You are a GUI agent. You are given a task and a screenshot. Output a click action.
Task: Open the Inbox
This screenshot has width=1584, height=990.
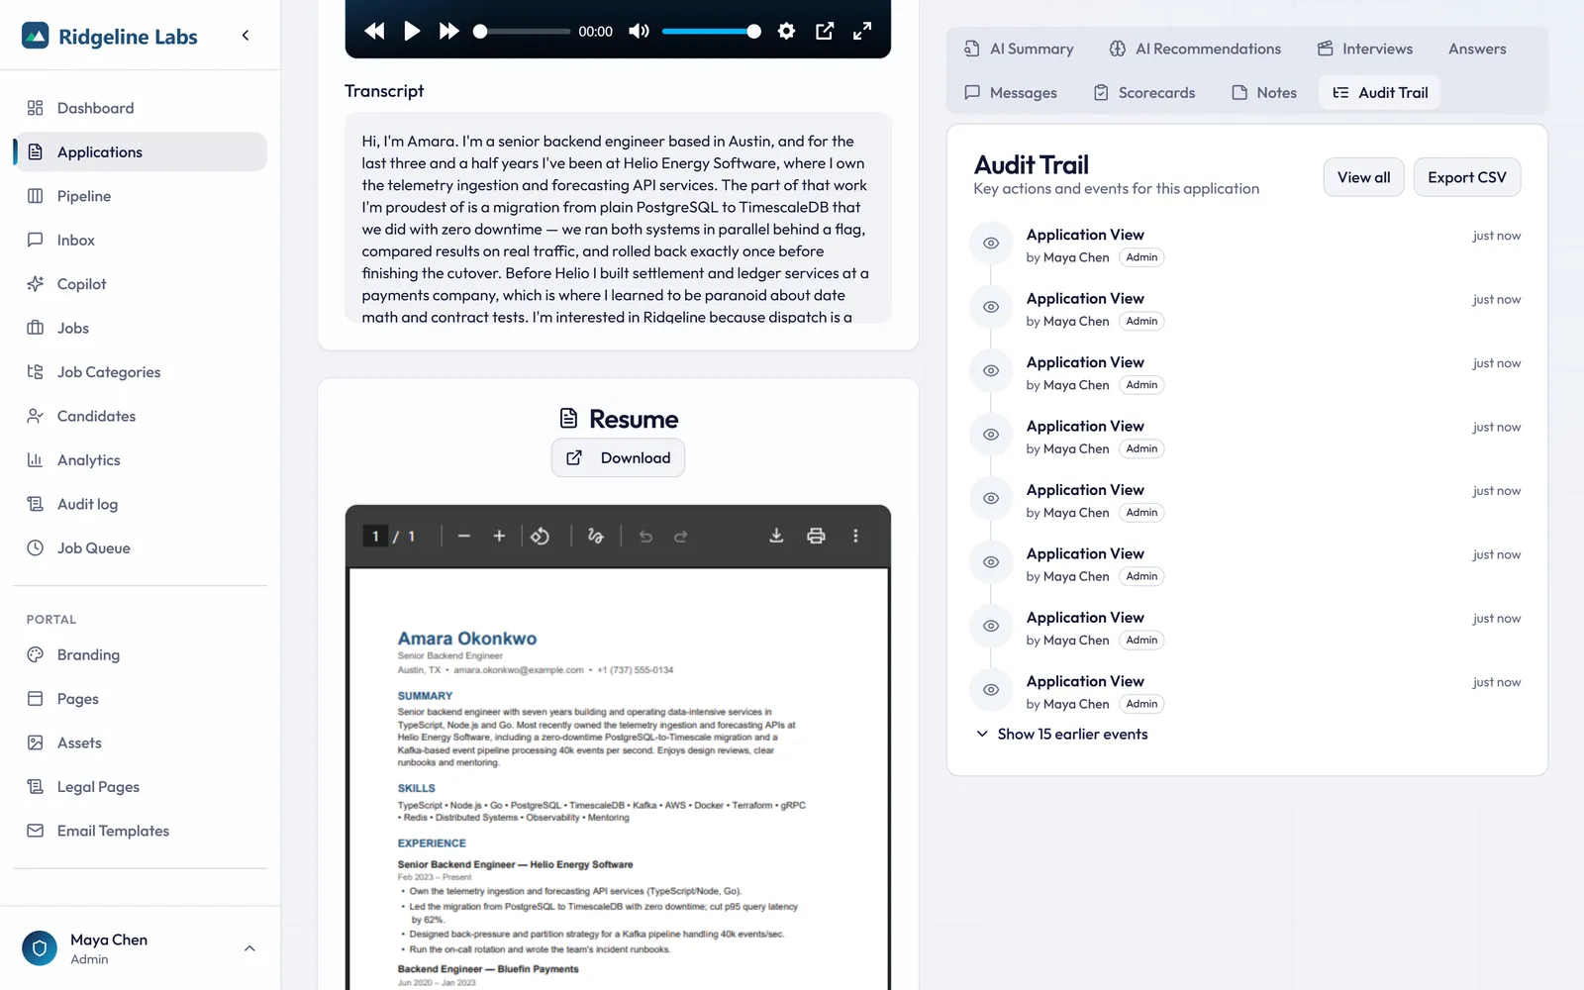tap(141, 240)
